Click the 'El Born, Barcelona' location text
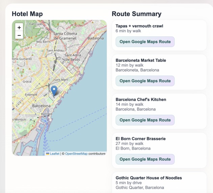The height and width of the screenshot is (193, 213). tap(133, 149)
